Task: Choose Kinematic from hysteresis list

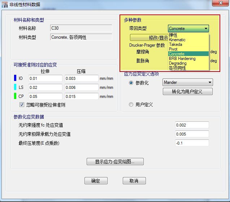Action: [177, 40]
